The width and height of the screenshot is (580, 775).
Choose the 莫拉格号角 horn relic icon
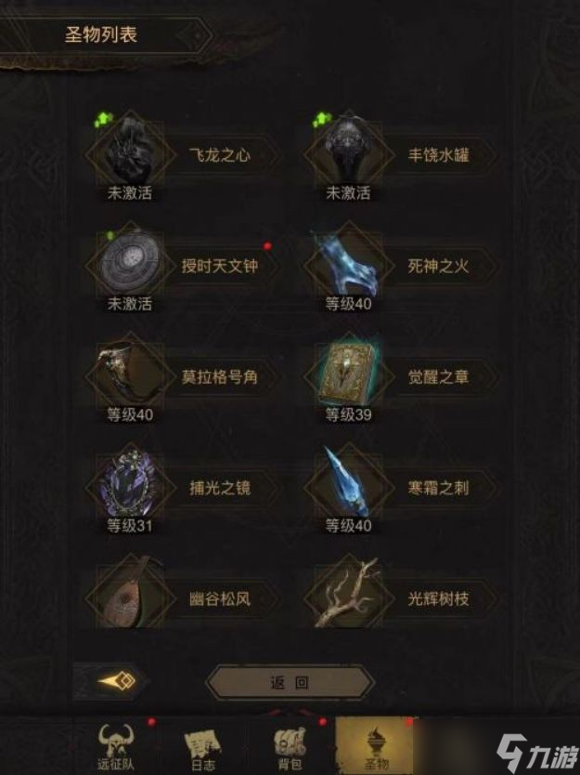[x=130, y=375]
